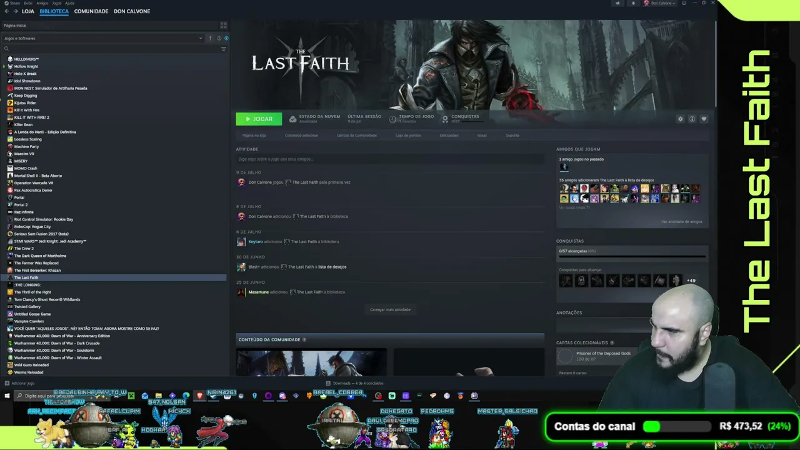The image size is (800, 450).
Task: Open the Jogos menu
Action: click(x=57, y=3)
